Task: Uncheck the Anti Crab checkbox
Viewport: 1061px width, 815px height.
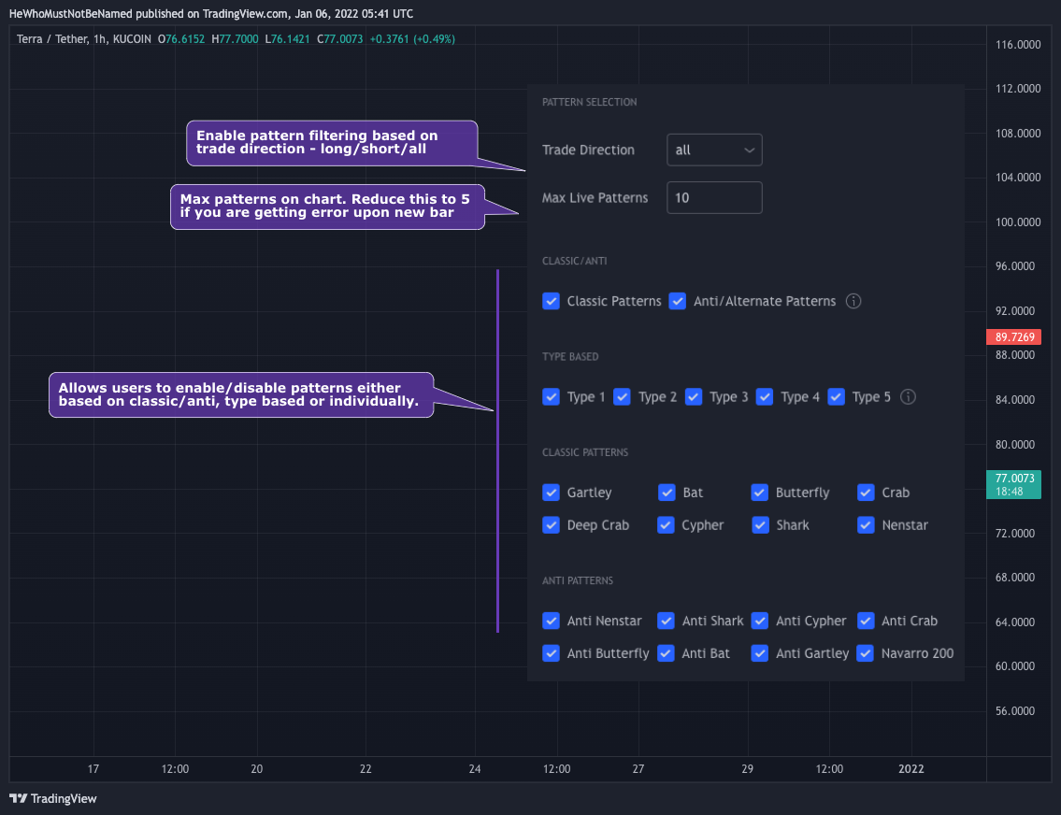Action: pyautogui.click(x=866, y=621)
